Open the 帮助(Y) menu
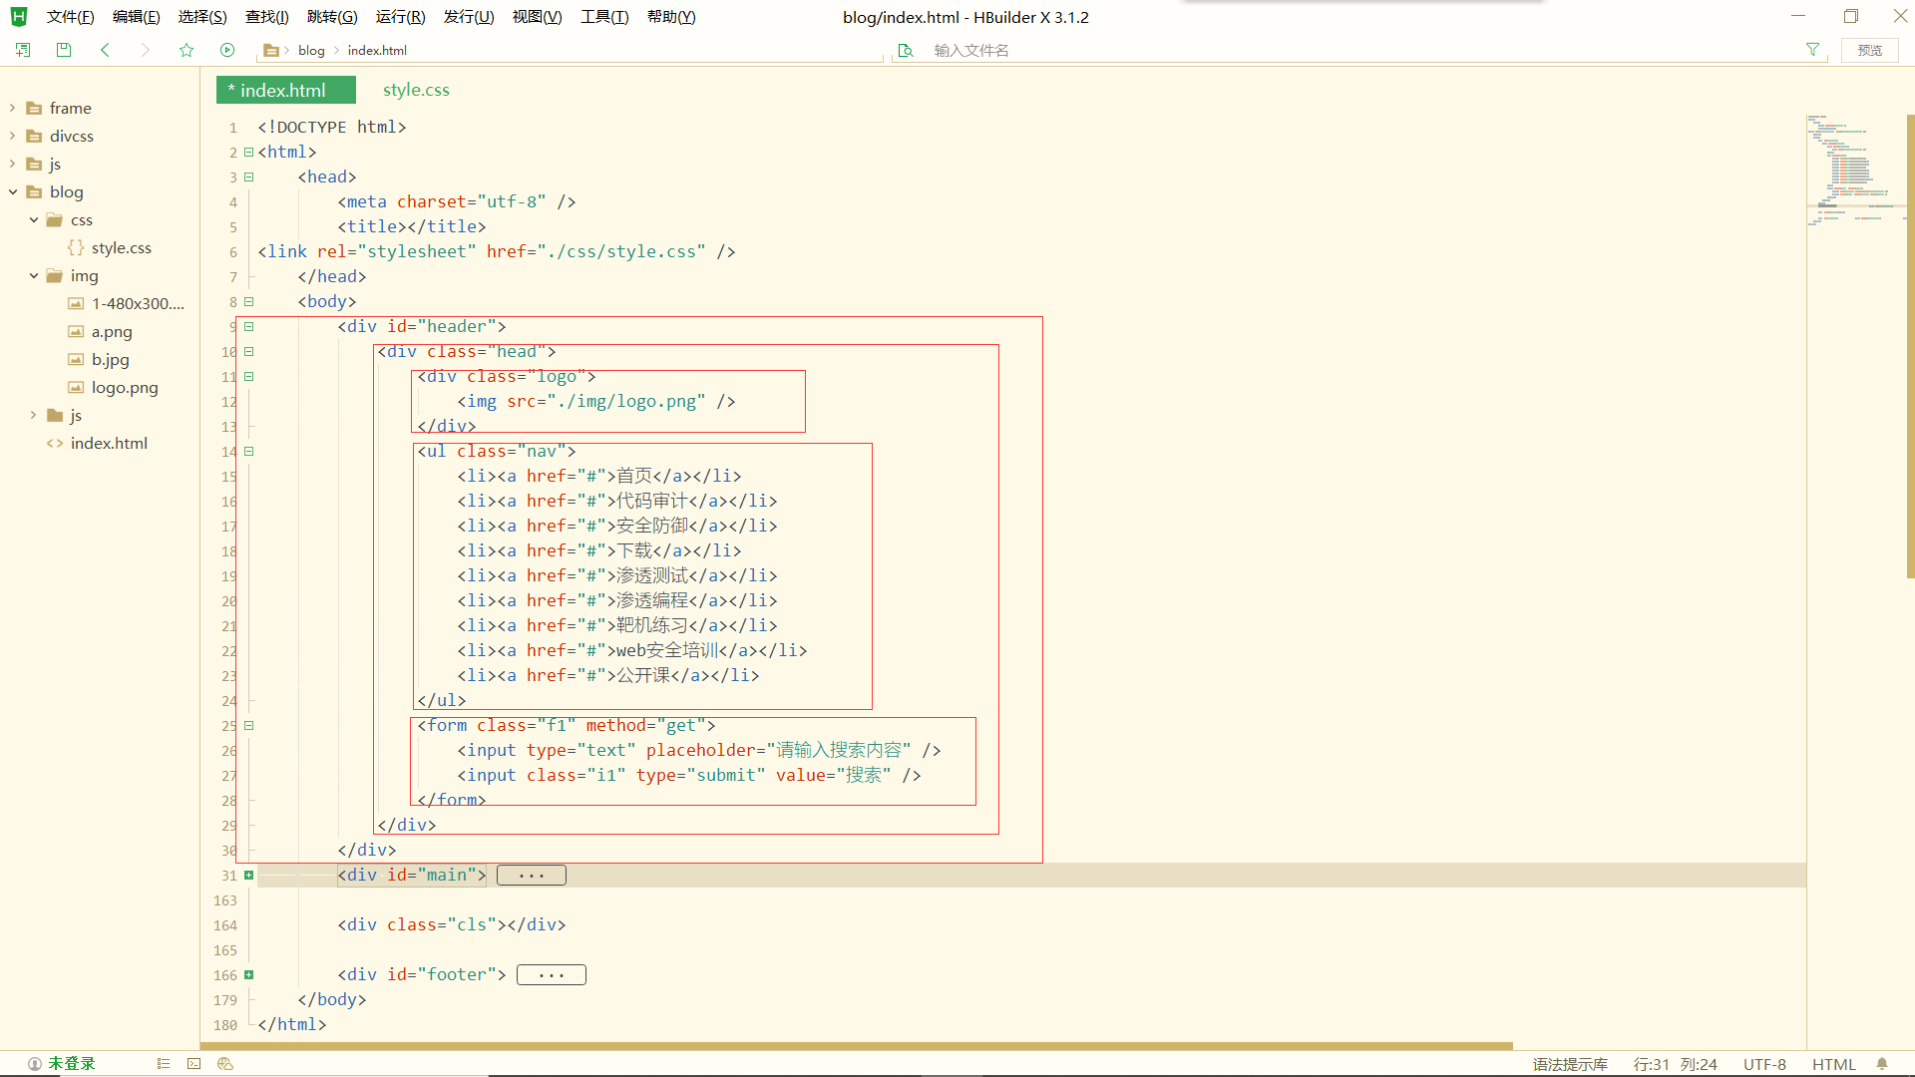 click(x=671, y=17)
